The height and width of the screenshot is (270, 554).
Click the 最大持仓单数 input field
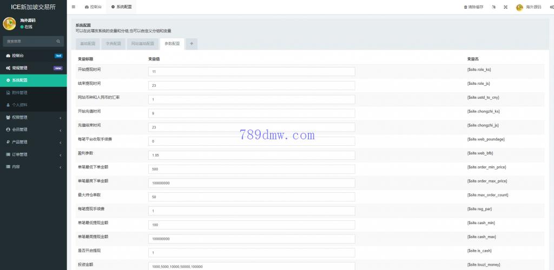tap(251, 197)
